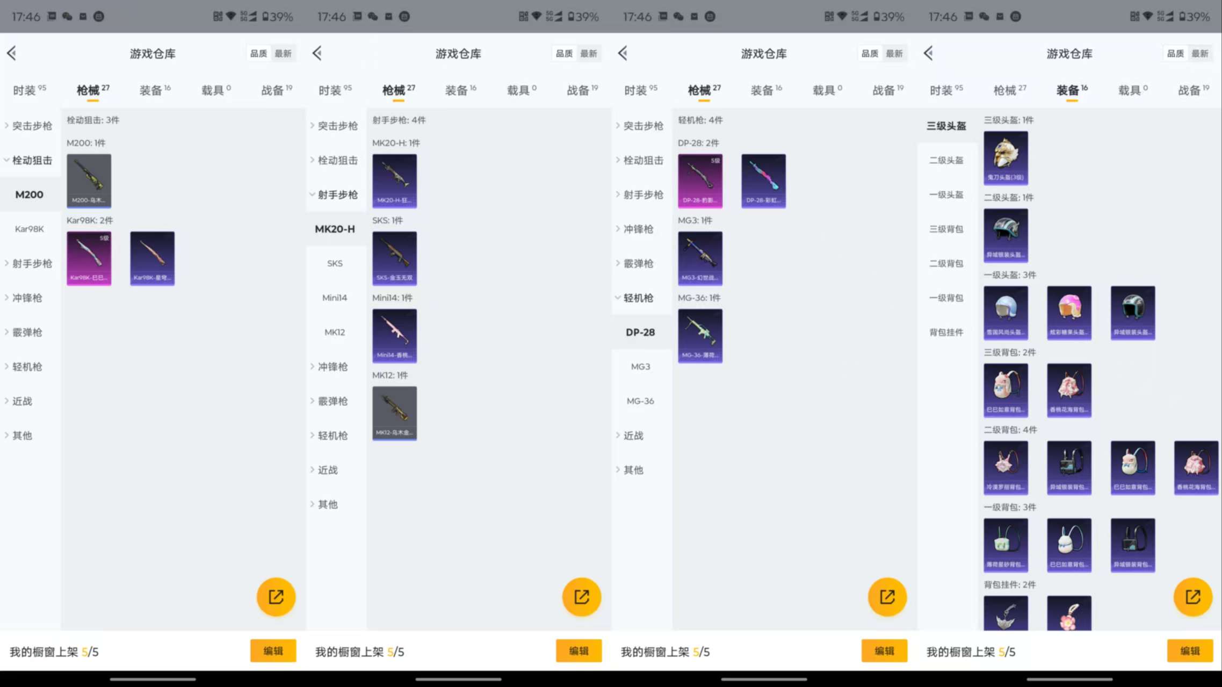Select the MK20-H rifle skin thumbnail
This screenshot has height=687, width=1222.
(395, 181)
